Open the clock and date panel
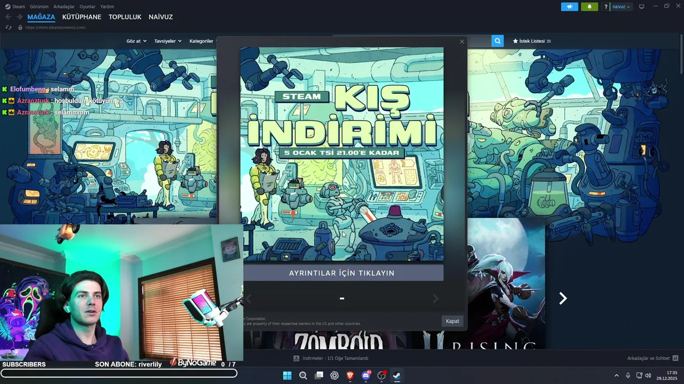The height and width of the screenshot is (384, 684). 667,375
